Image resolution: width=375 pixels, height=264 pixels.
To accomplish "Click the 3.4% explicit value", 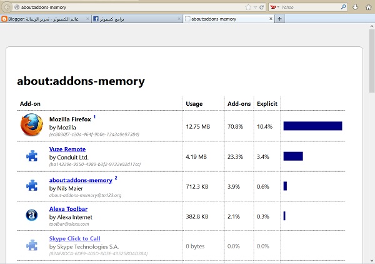I will 263,157.
